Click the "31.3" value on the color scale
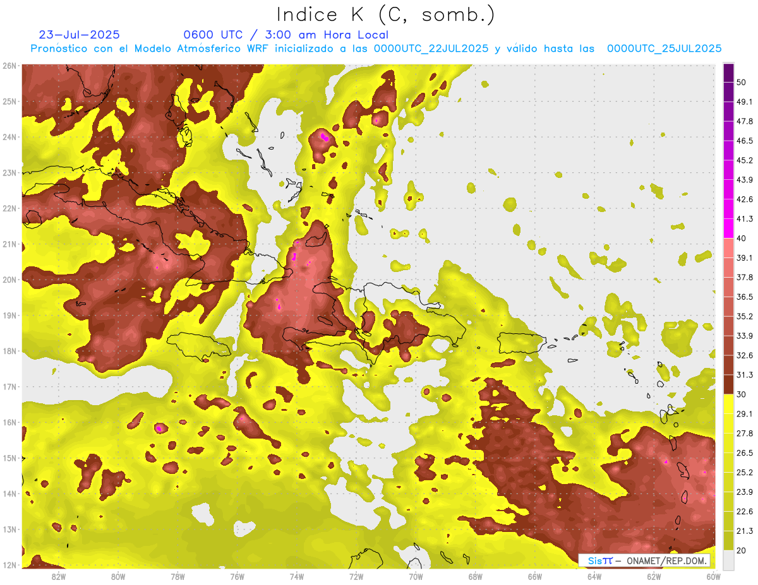Image resolution: width=758 pixels, height=585 pixels. (x=744, y=375)
